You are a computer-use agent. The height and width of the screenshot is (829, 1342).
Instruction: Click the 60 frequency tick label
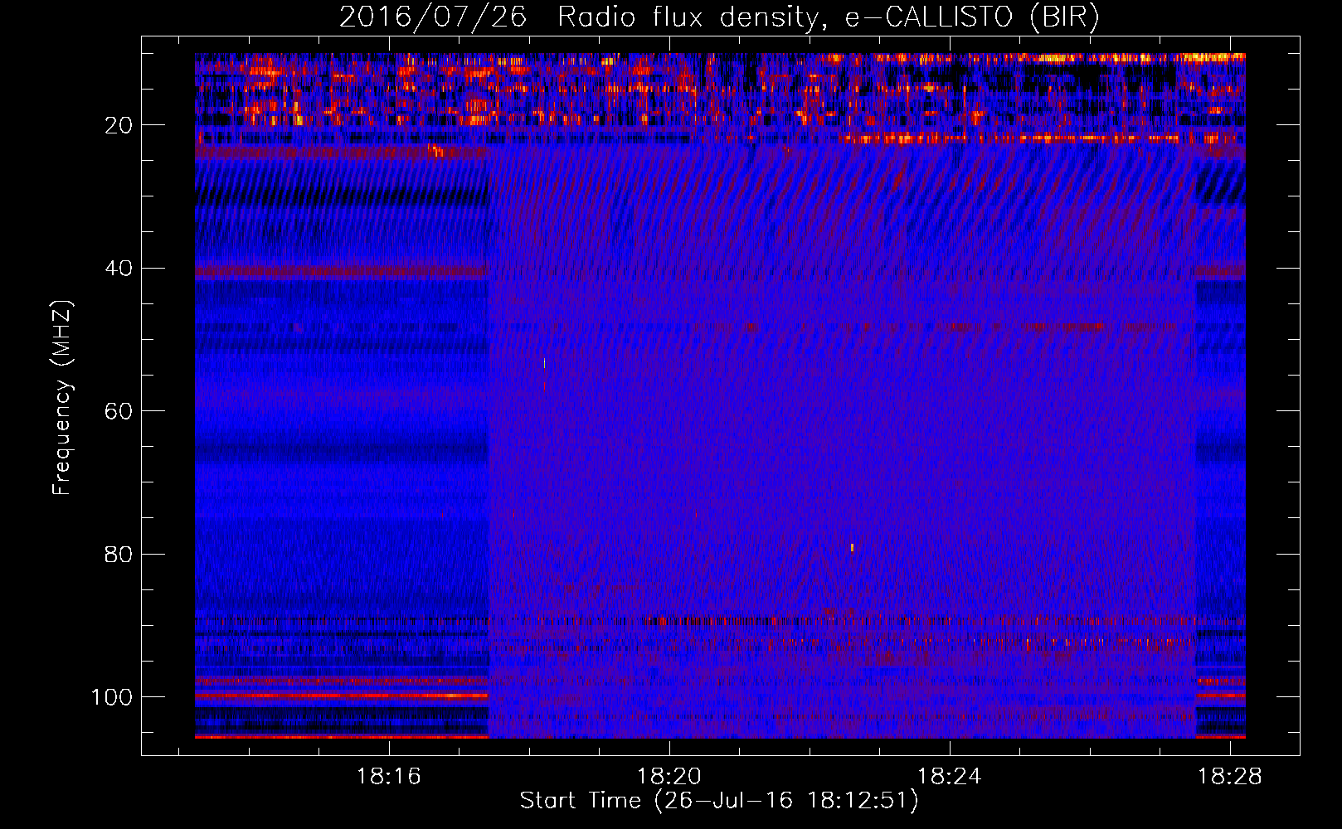119,411
